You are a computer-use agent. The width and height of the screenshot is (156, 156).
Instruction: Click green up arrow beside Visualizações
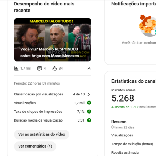(x=89, y=103)
